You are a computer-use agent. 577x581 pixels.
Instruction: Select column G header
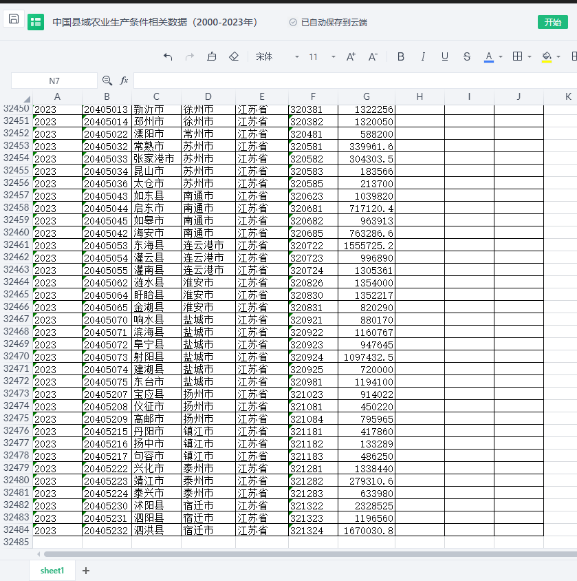(367, 96)
